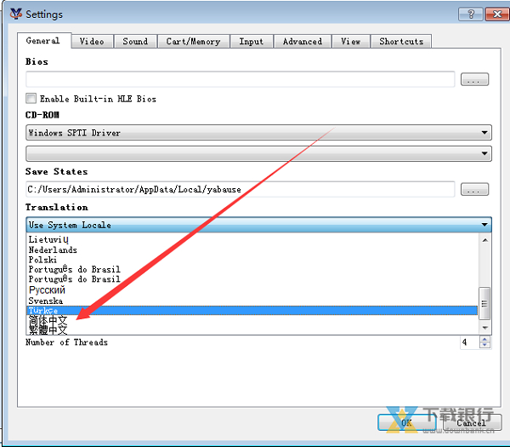
Task: Choose Русский in the translation list
Action: click(47, 290)
